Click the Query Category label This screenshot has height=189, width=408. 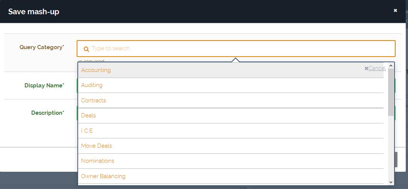tap(41, 47)
